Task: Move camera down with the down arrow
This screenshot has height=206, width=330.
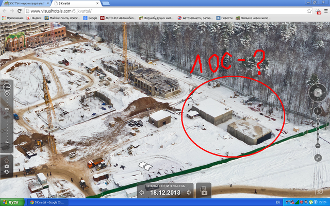Action: [x=7, y=172]
